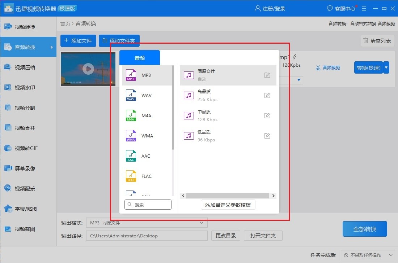Open 视频转换 in the sidebar

28,27
